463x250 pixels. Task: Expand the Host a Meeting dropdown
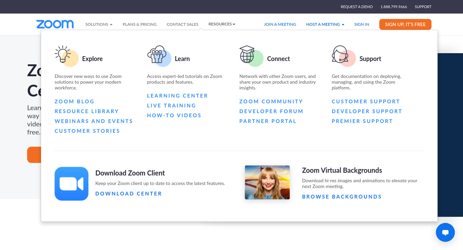point(325,24)
